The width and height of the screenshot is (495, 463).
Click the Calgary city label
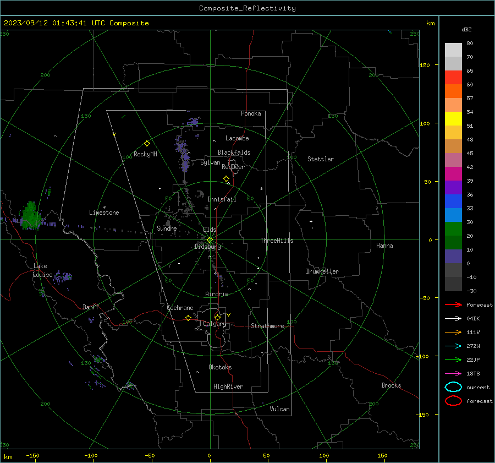point(215,324)
